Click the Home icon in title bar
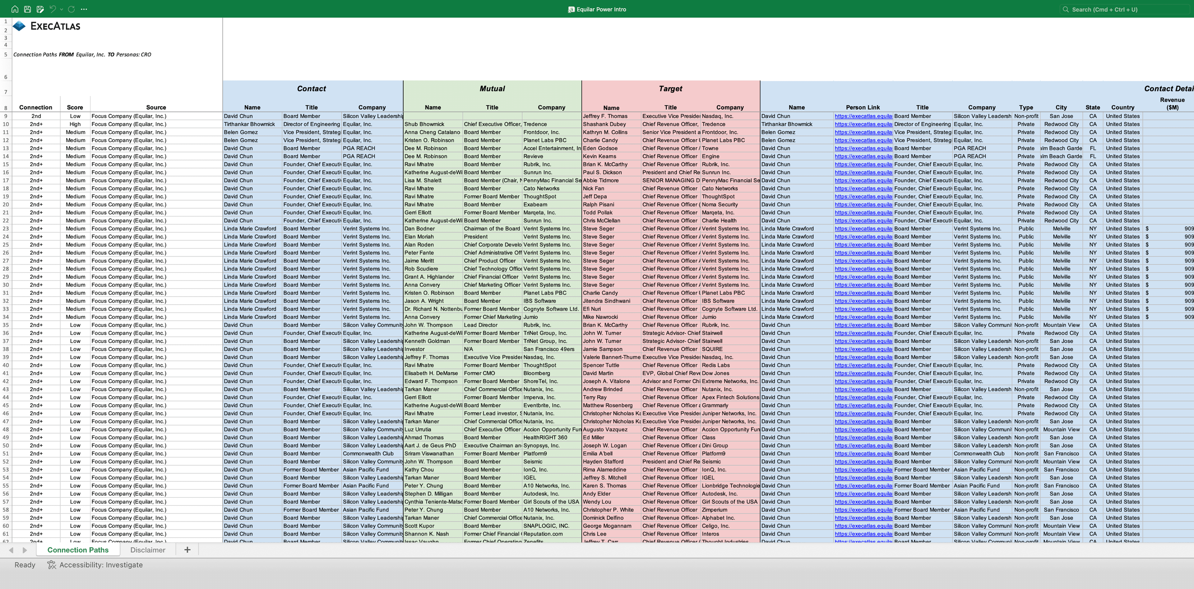This screenshot has width=1194, height=589. point(15,9)
